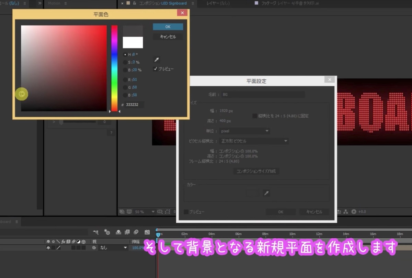The width and height of the screenshot is (412, 278).
Task: Enable motion blur for the composition
Action: 136,232
